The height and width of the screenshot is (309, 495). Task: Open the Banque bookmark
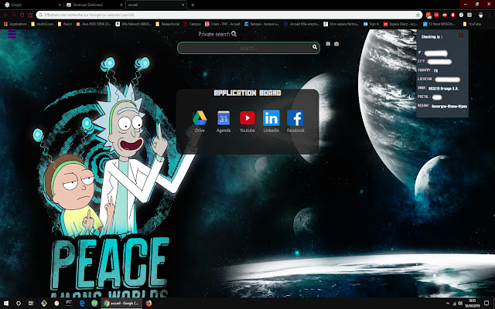click(261, 24)
